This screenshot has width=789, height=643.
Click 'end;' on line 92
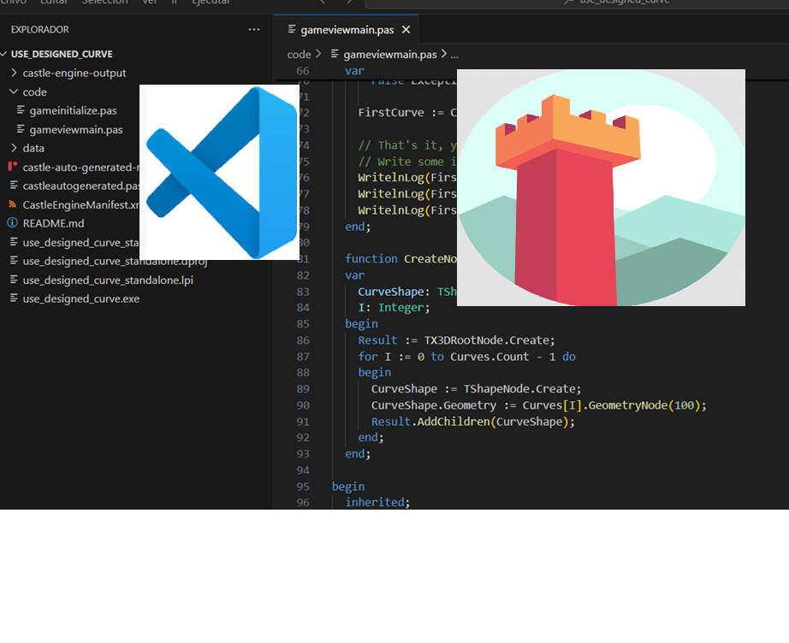coord(371,438)
